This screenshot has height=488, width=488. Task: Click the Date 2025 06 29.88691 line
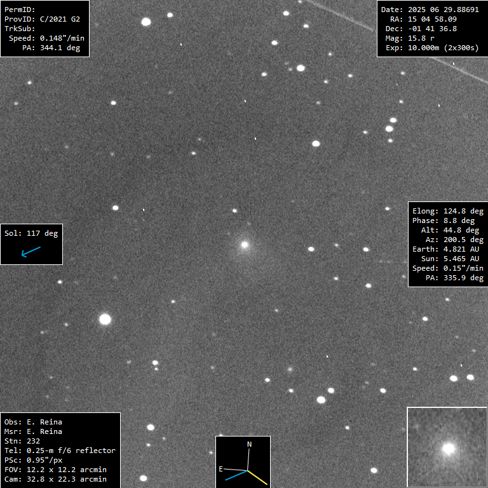click(430, 10)
